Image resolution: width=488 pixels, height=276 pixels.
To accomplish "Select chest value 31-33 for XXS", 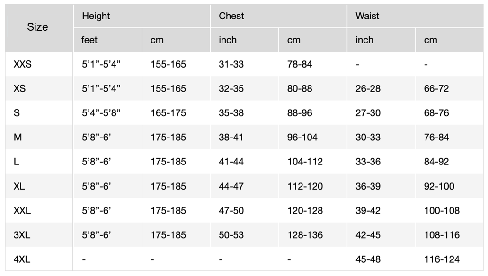I will [x=231, y=64].
